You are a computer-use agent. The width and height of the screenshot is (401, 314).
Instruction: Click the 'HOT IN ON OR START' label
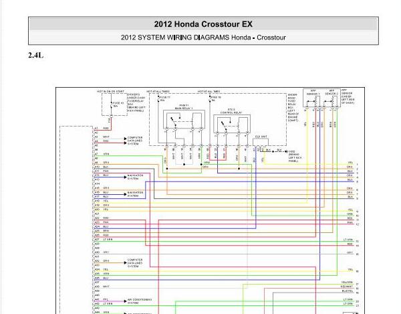click(110, 91)
